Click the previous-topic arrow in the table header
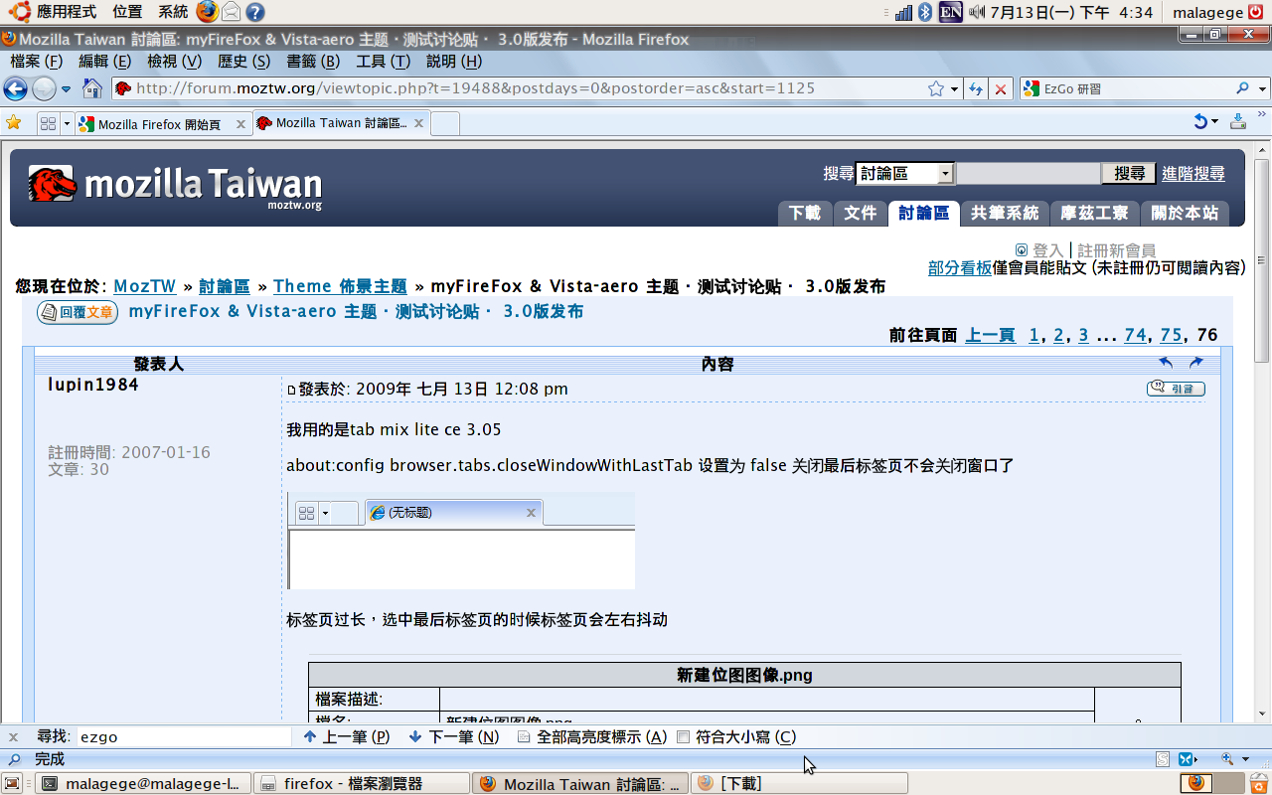Screen dimensions: 1272x795 (1166, 364)
